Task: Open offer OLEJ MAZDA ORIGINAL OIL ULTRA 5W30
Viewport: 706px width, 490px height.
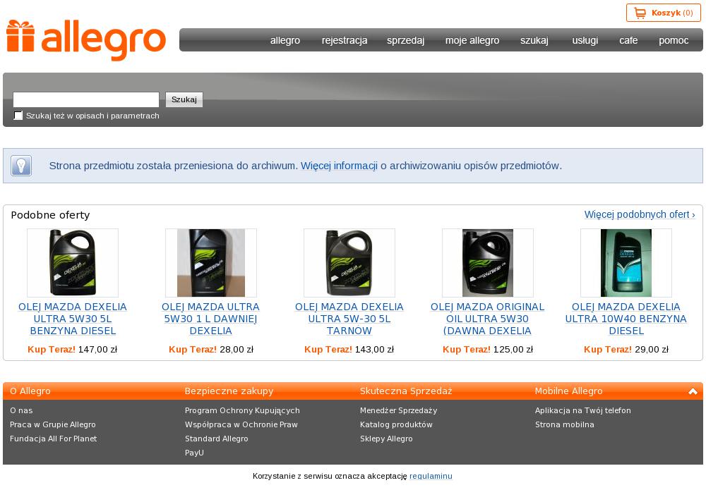Action: pyautogui.click(x=488, y=319)
